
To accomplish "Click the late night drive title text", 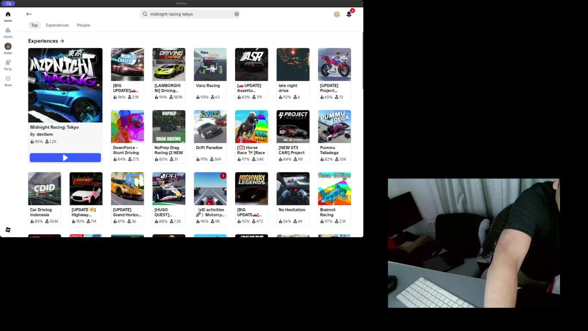I will [288, 88].
